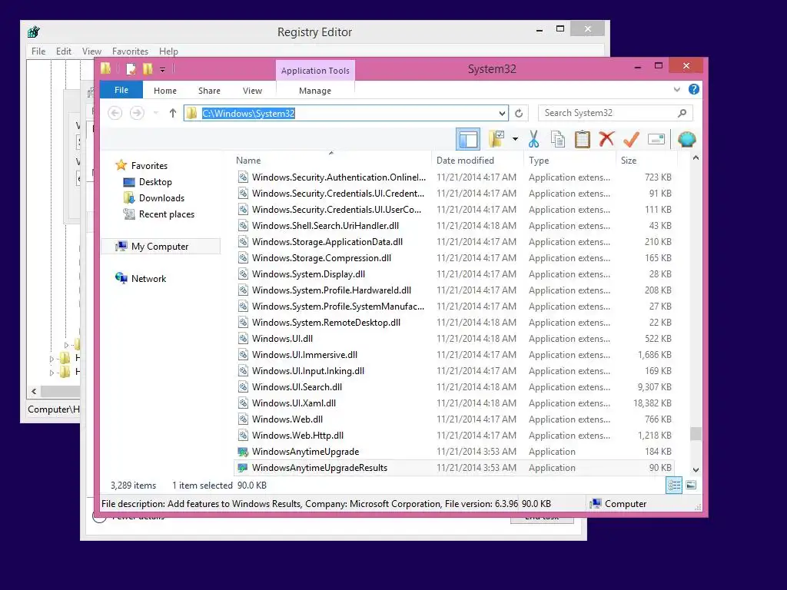Expand the second-to-last tree node in Registry Editor
This screenshot has height=590, width=787.
coord(51,359)
